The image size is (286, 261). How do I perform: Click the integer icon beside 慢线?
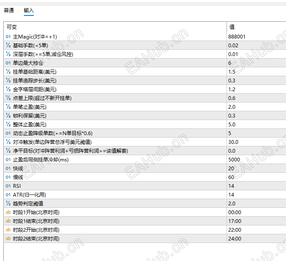tap(8, 177)
